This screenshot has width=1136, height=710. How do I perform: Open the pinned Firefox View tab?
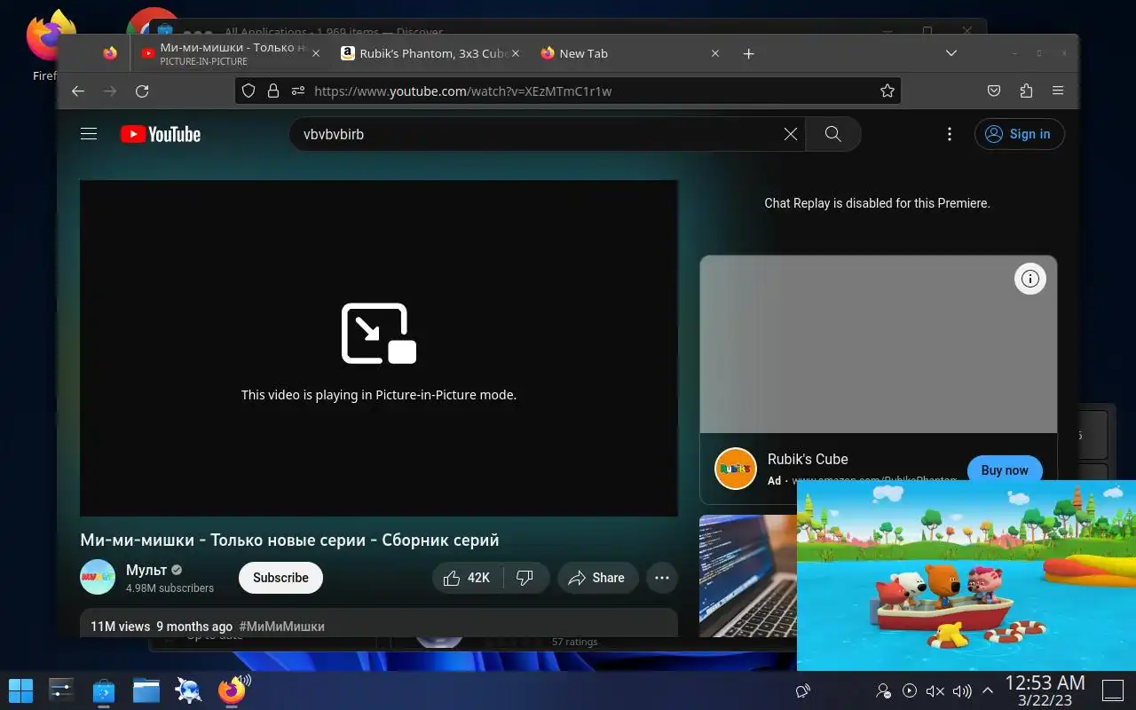[x=110, y=53]
